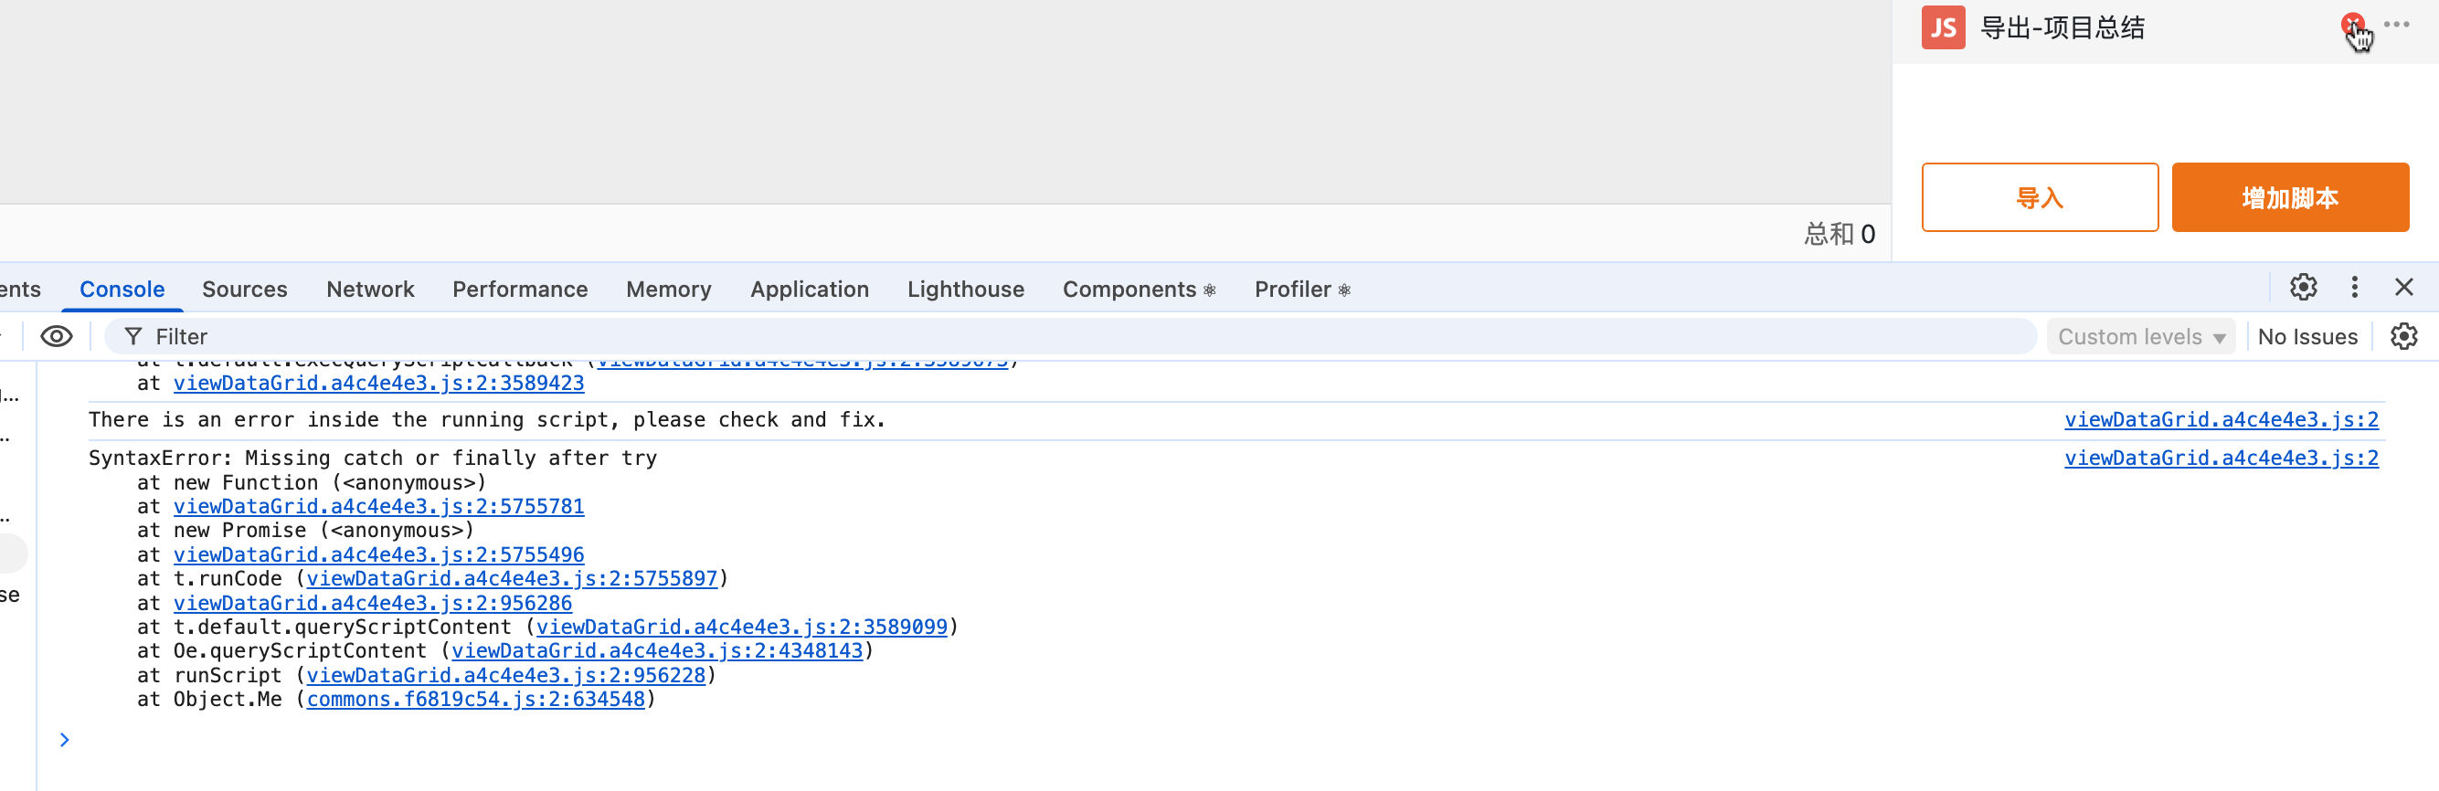Click the 增加脚本 add script button
Screen dimensions: 2439x791
pyautogui.click(x=2289, y=197)
